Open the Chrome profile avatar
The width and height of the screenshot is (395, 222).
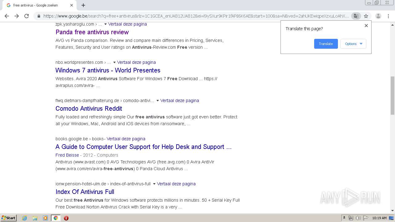(378, 16)
